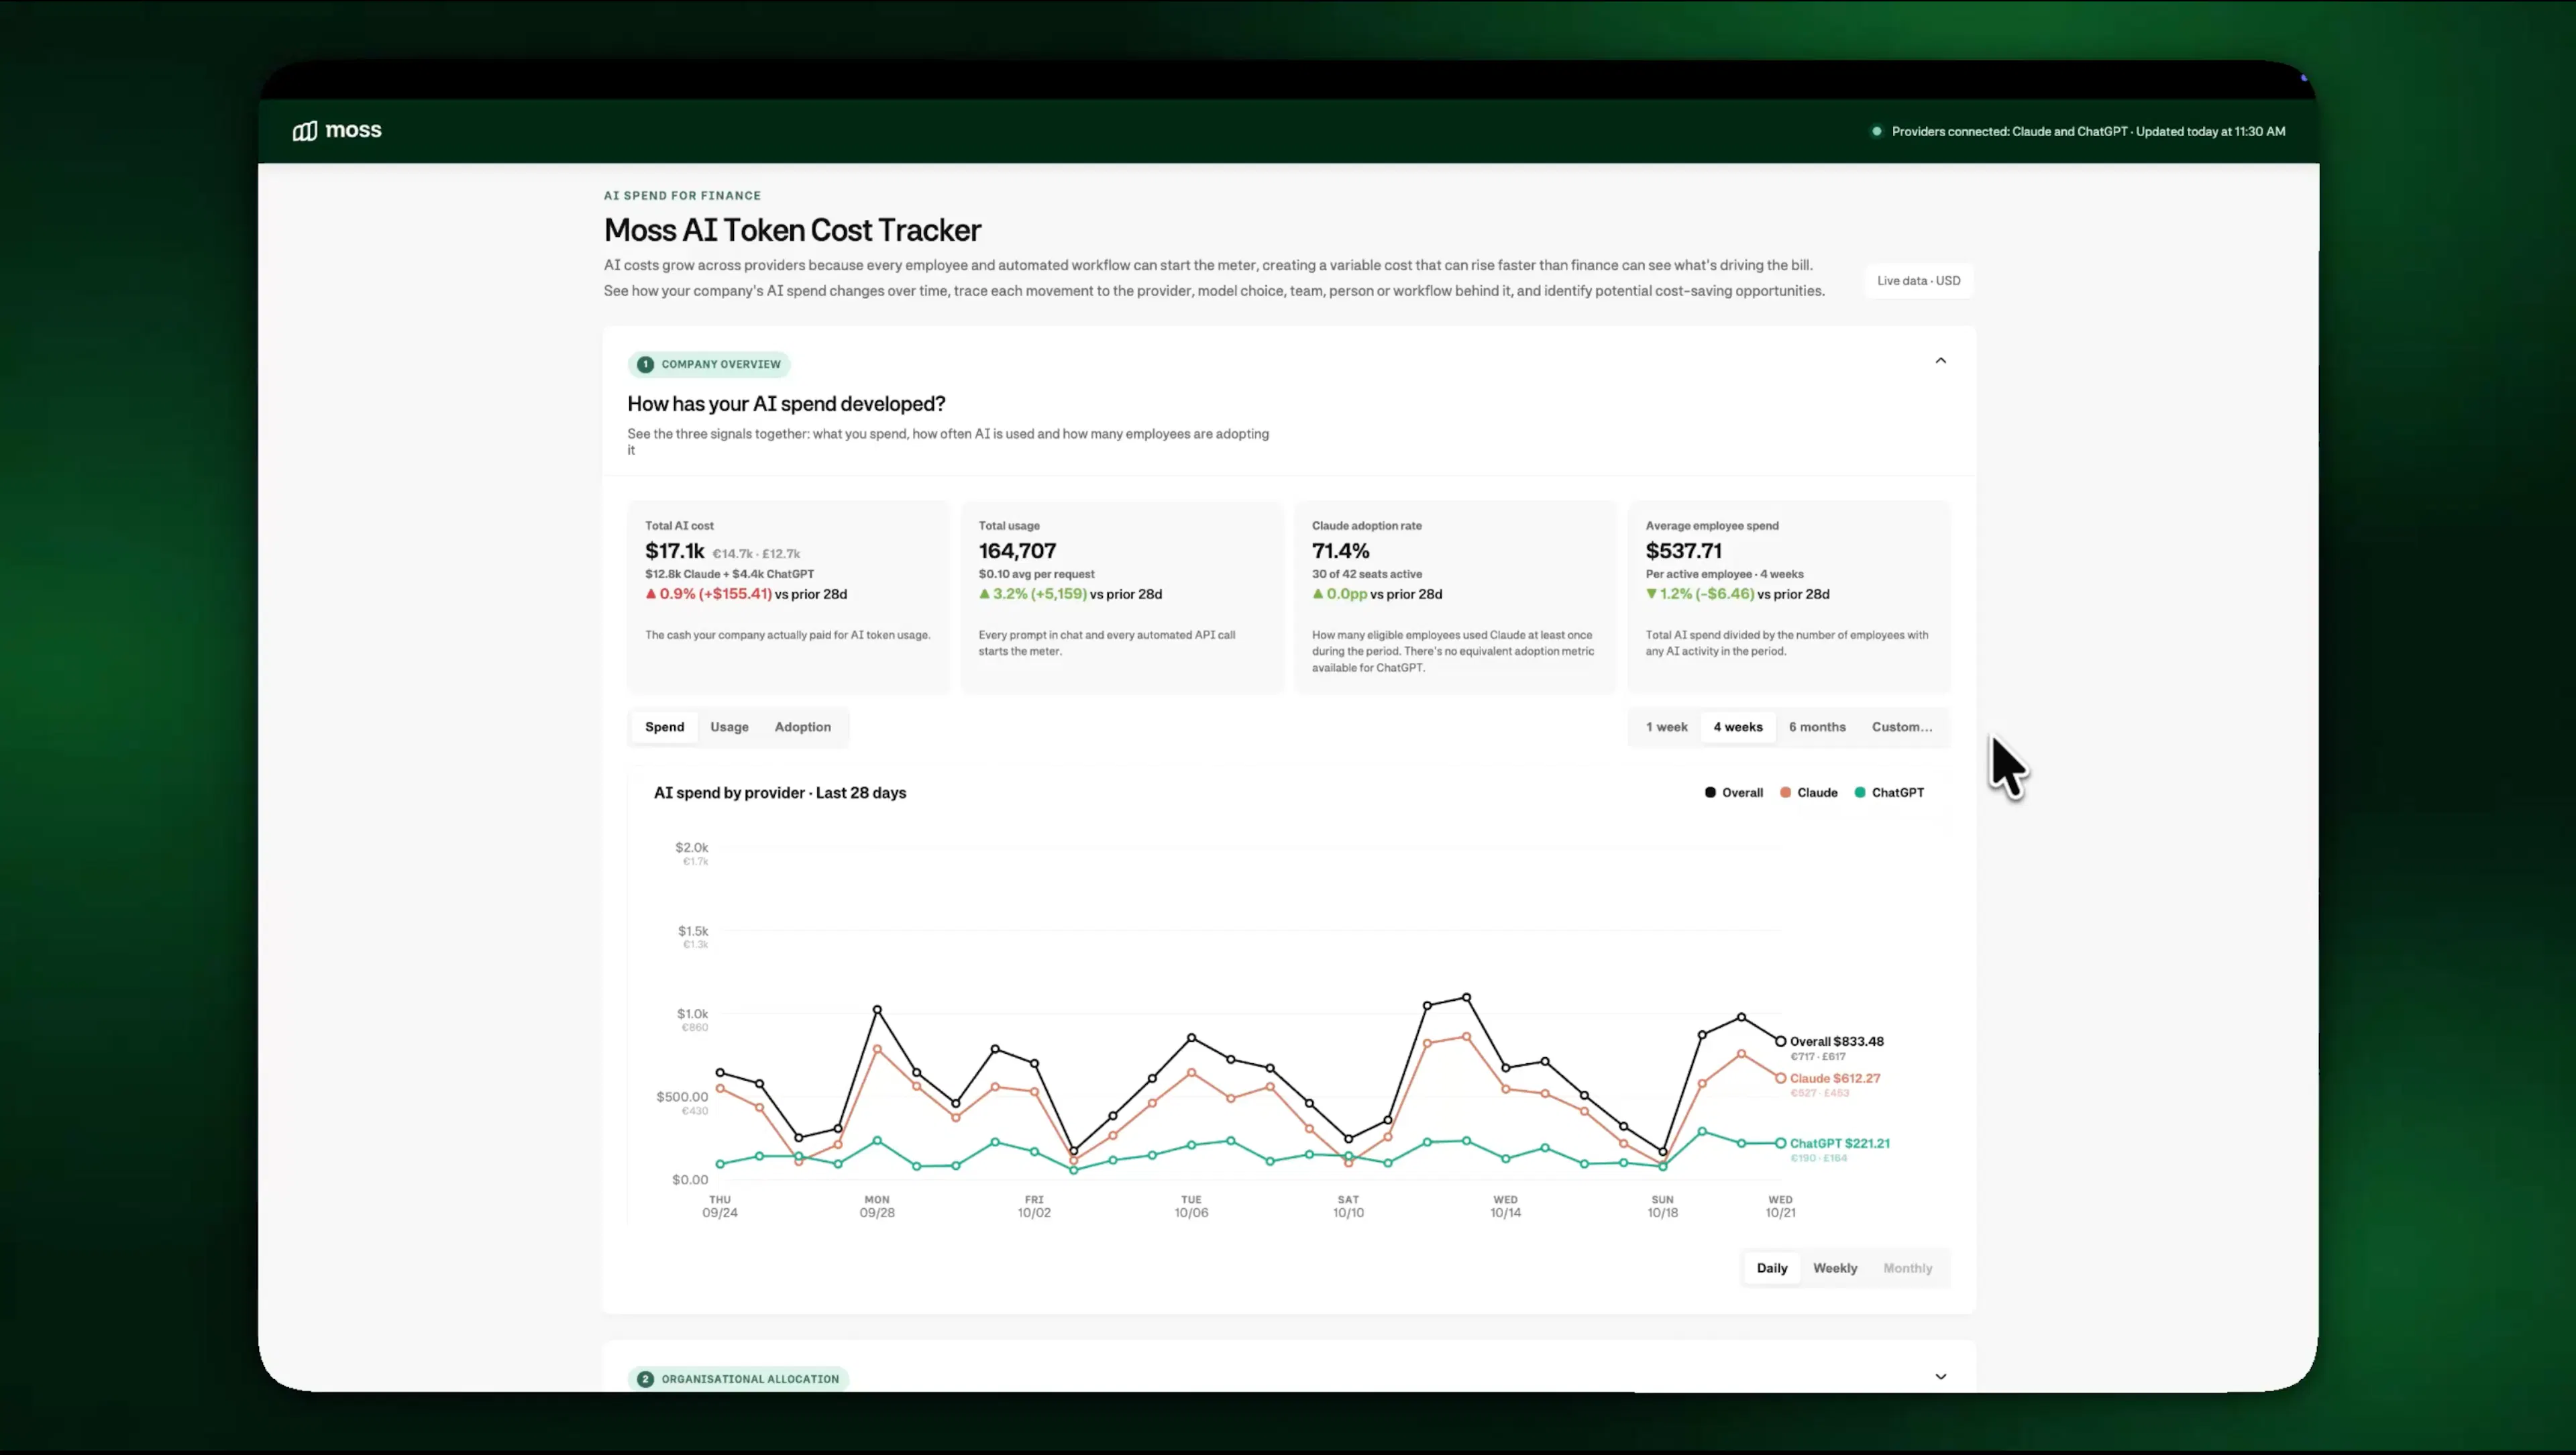Click the moss logo icon
The image size is (2576, 1455).
(305, 131)
